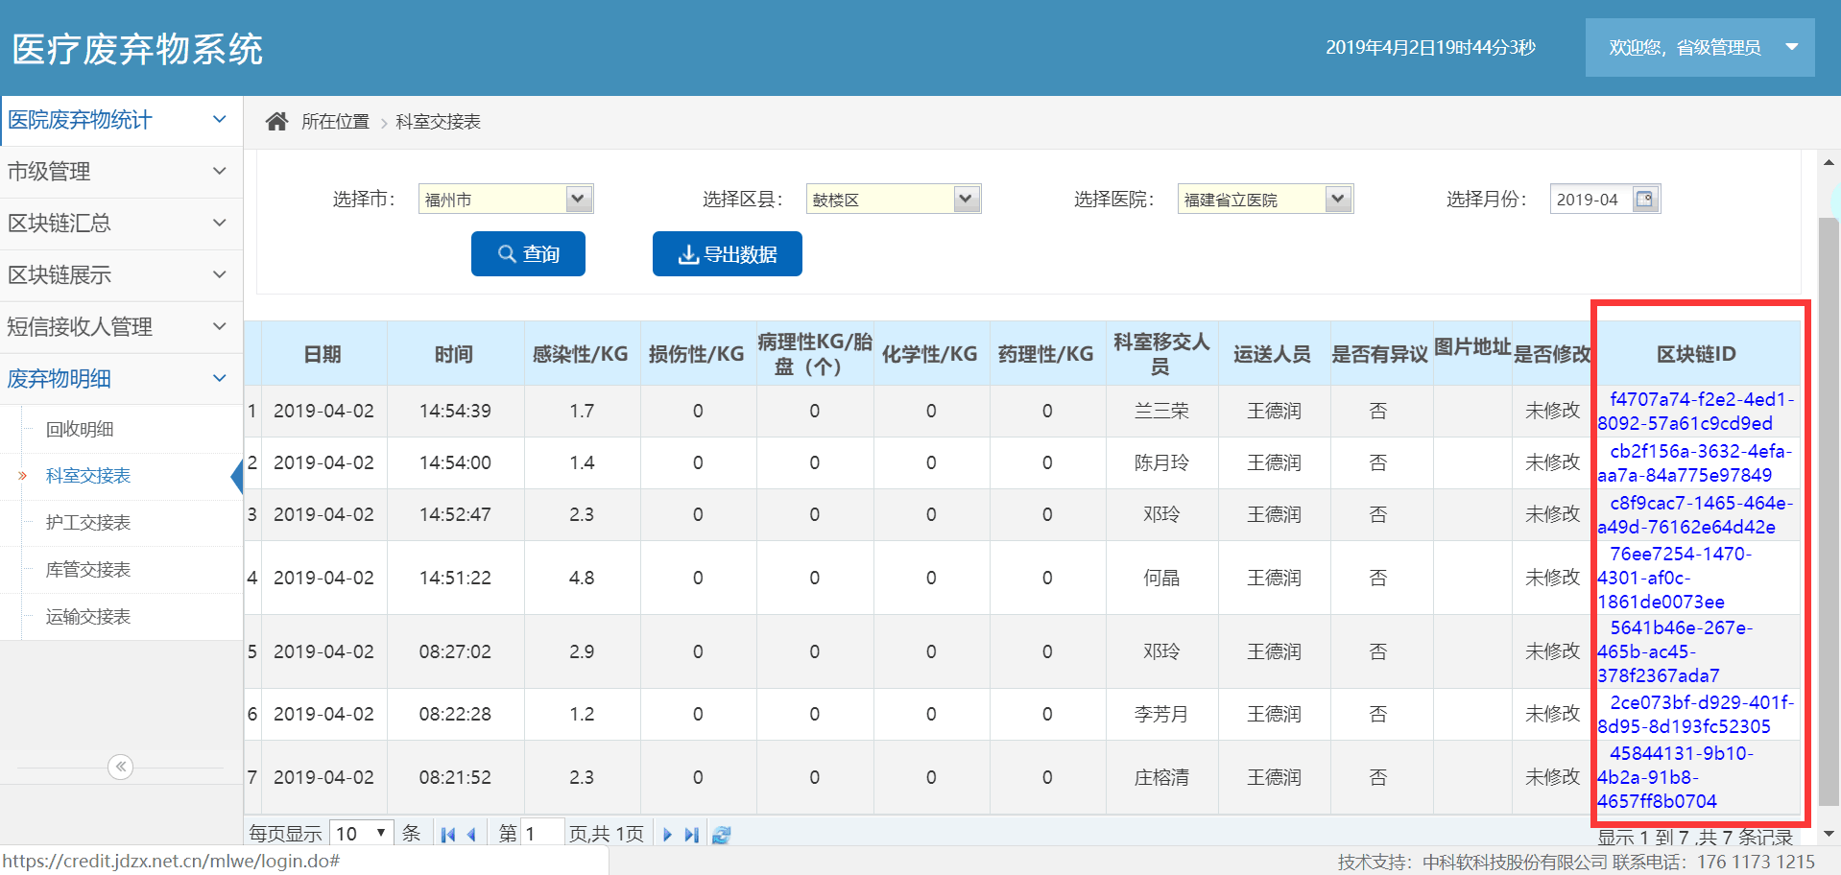The image size is (1841, 875).
Task: Go to first page of table
Action: click(448, 835)
